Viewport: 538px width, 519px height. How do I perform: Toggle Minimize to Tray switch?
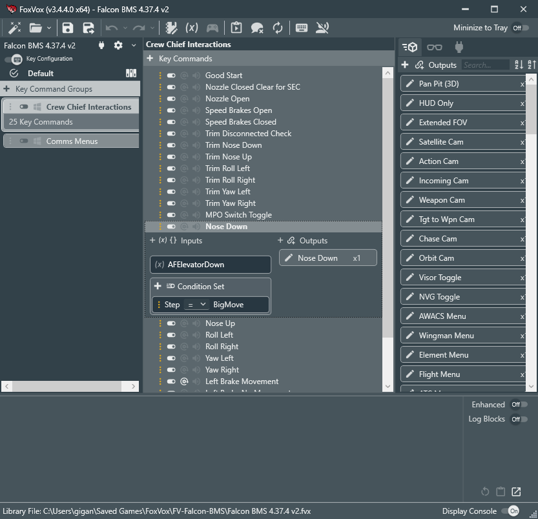[520, 28]
